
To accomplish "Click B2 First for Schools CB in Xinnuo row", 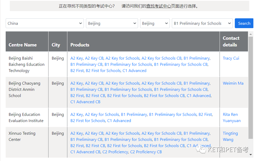I will (x=164, y=146).
